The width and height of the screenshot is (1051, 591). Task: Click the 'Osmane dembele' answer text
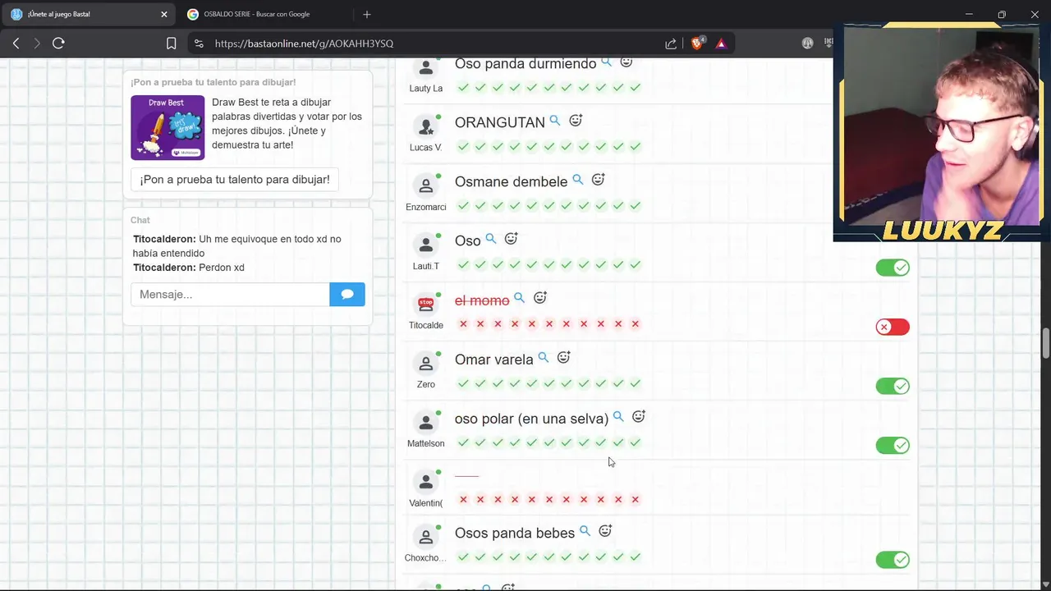(511, 181)
